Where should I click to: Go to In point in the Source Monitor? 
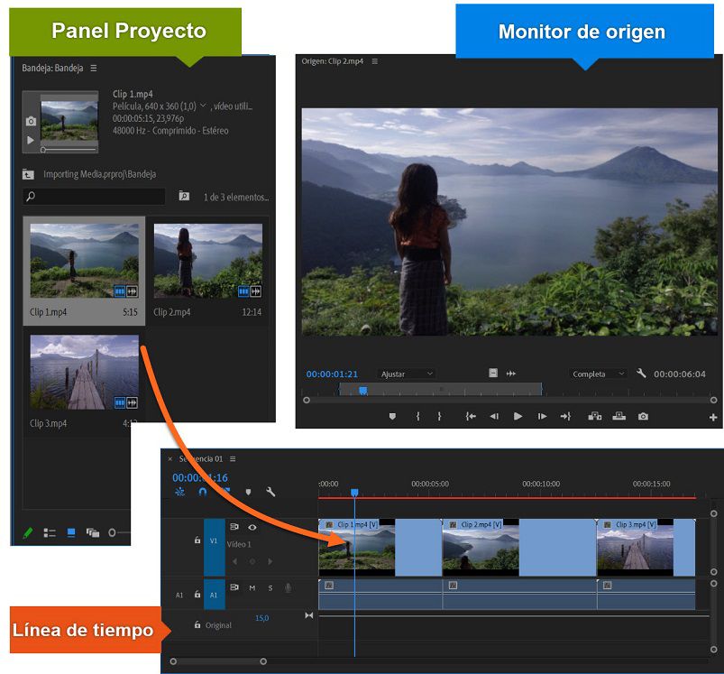pyautogui.click(x=471, y=416)
